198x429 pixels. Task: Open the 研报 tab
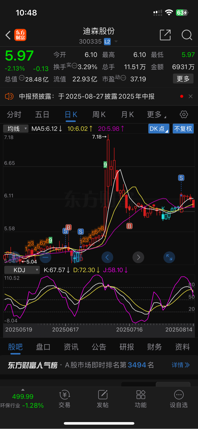(127, 347)
